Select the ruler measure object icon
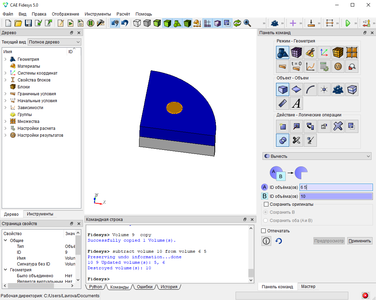Screen dimensions: 376x300 [x=283, y=103]
